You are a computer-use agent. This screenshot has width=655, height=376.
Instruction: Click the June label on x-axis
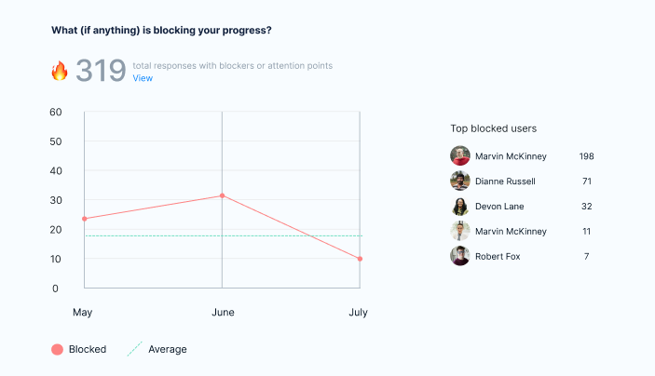tap(222, 313)
